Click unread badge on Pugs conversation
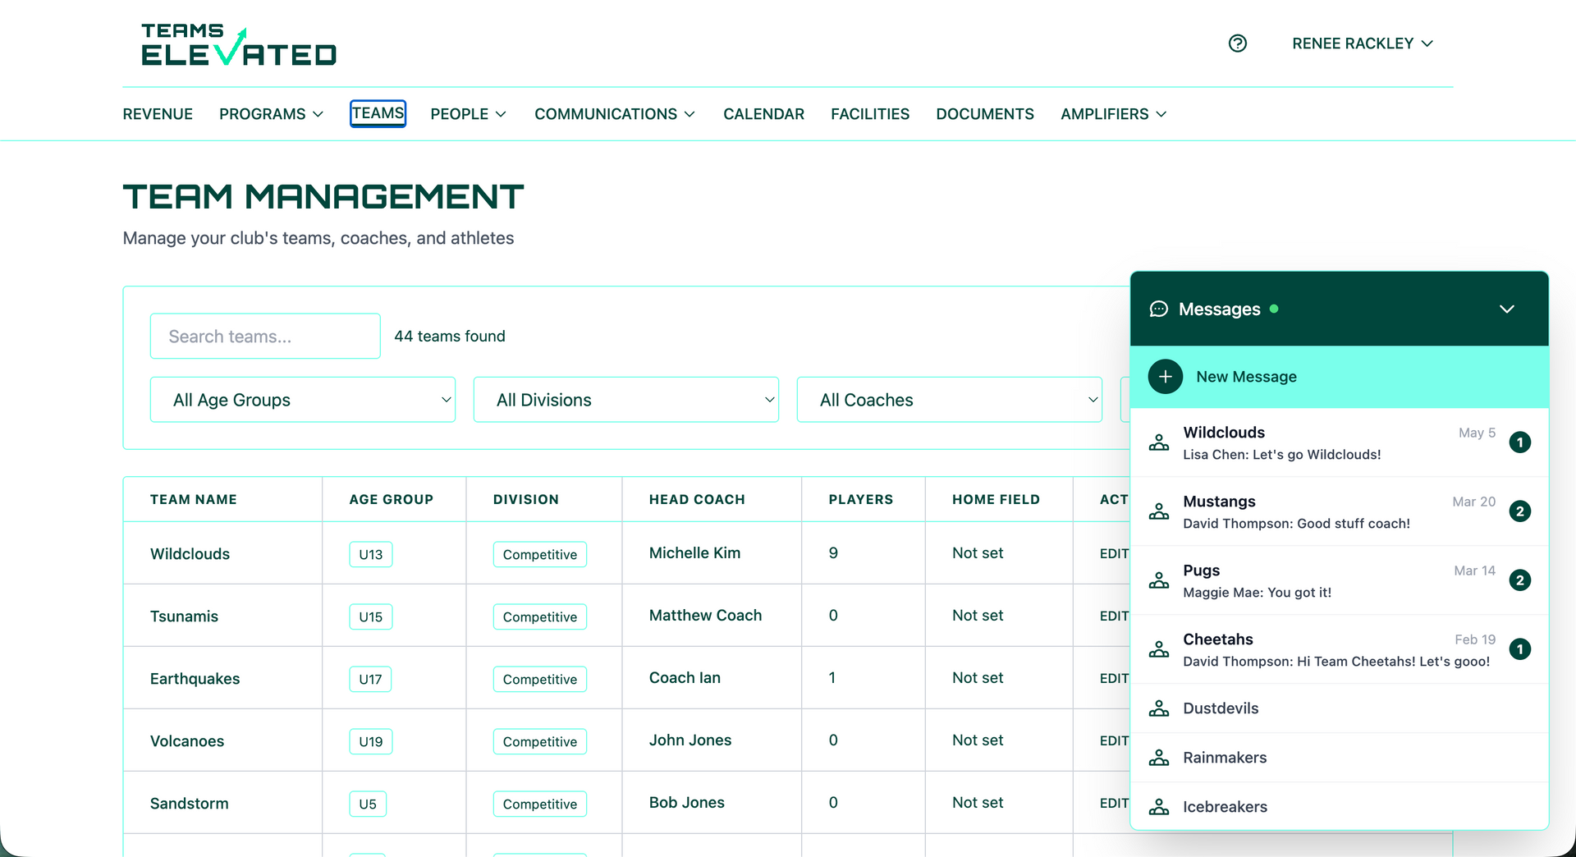Viewport: 1576px width, 857px height. pyautogui.click(x=1519, y=580)
